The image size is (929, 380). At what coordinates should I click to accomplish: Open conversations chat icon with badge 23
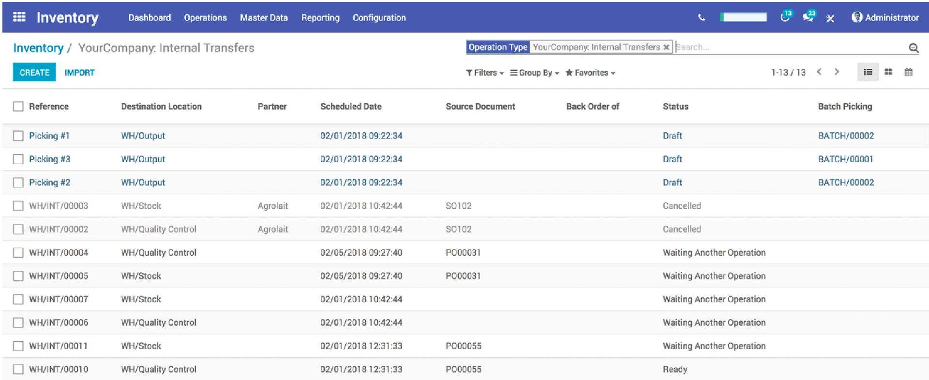(808, 17)
